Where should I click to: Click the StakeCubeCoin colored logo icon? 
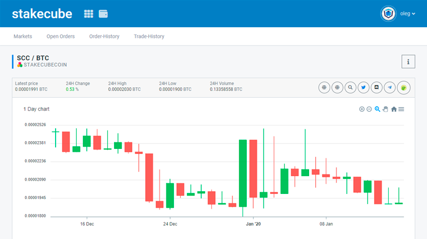coord(19,65)
